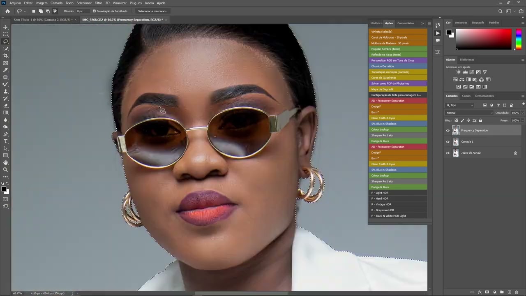Select the Brush tool
526x296 pixels.
5,84
